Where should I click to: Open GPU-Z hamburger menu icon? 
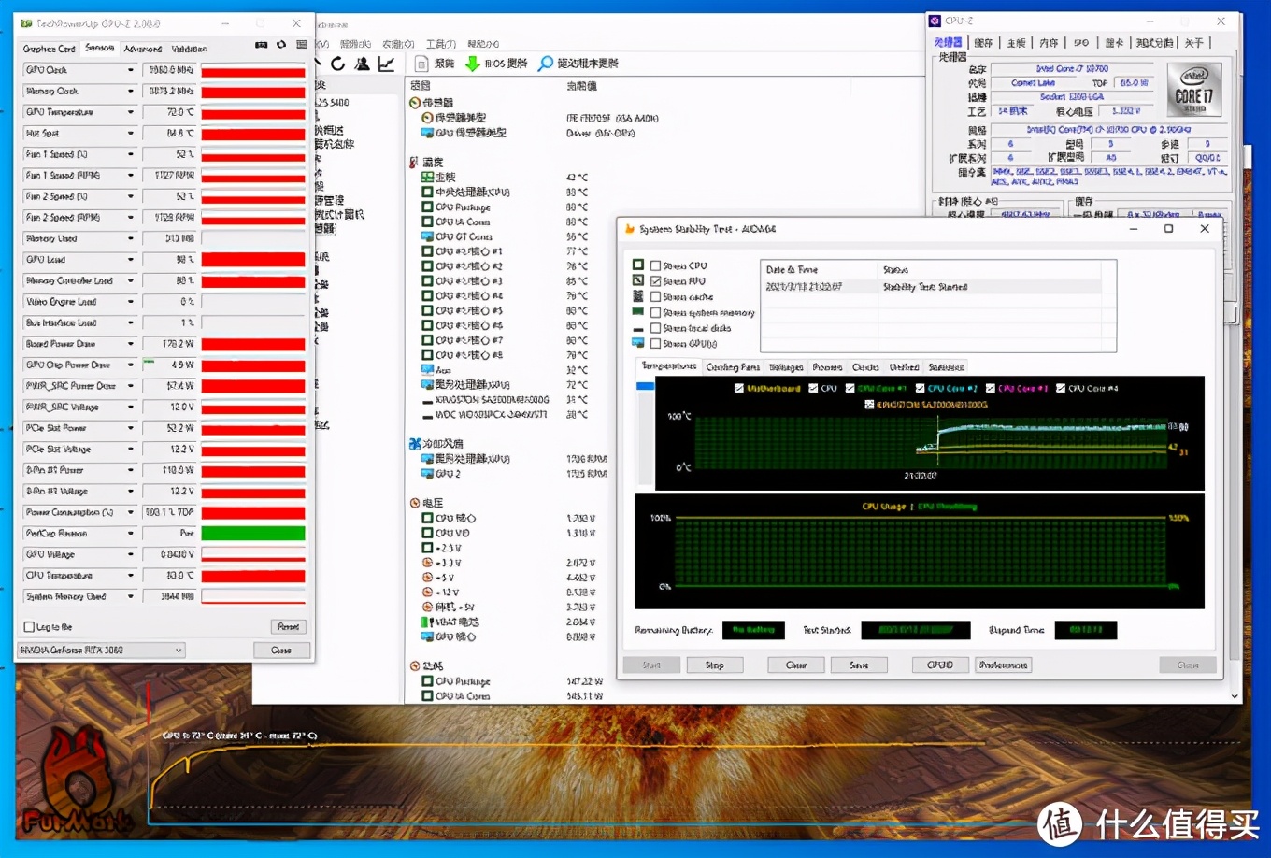pos(301,45)
